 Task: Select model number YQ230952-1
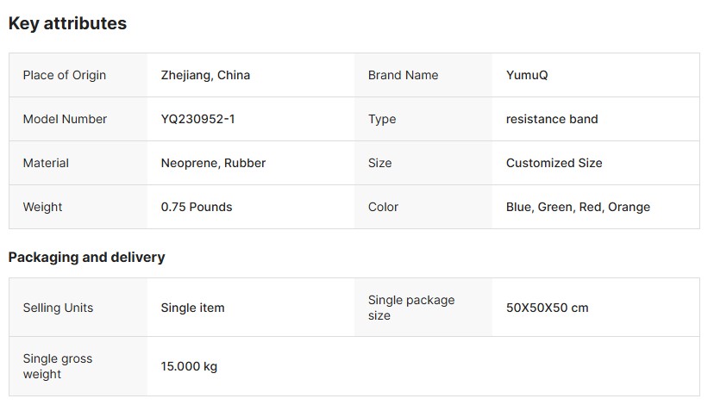(x=197, y=119)
